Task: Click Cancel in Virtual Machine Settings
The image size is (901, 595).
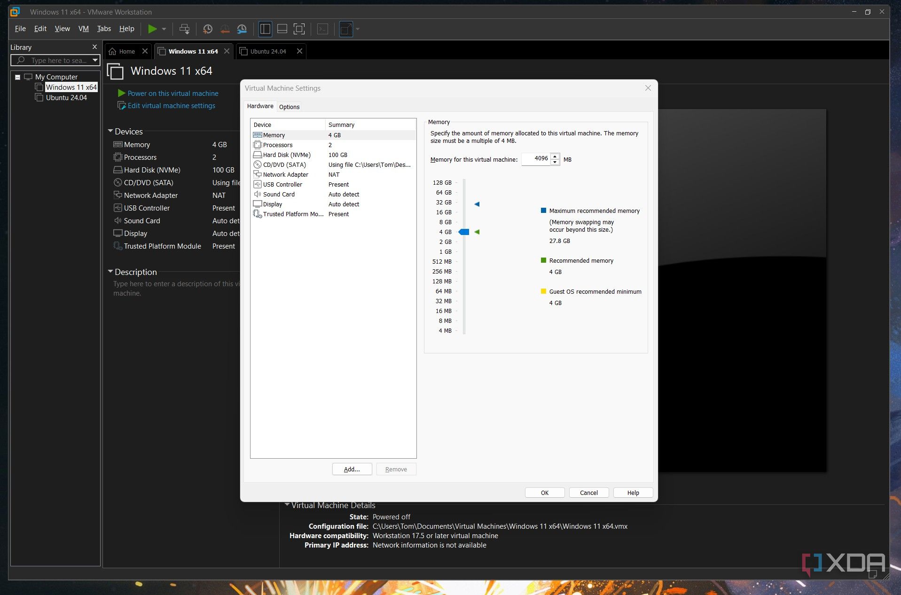Action: coord(588,493)
